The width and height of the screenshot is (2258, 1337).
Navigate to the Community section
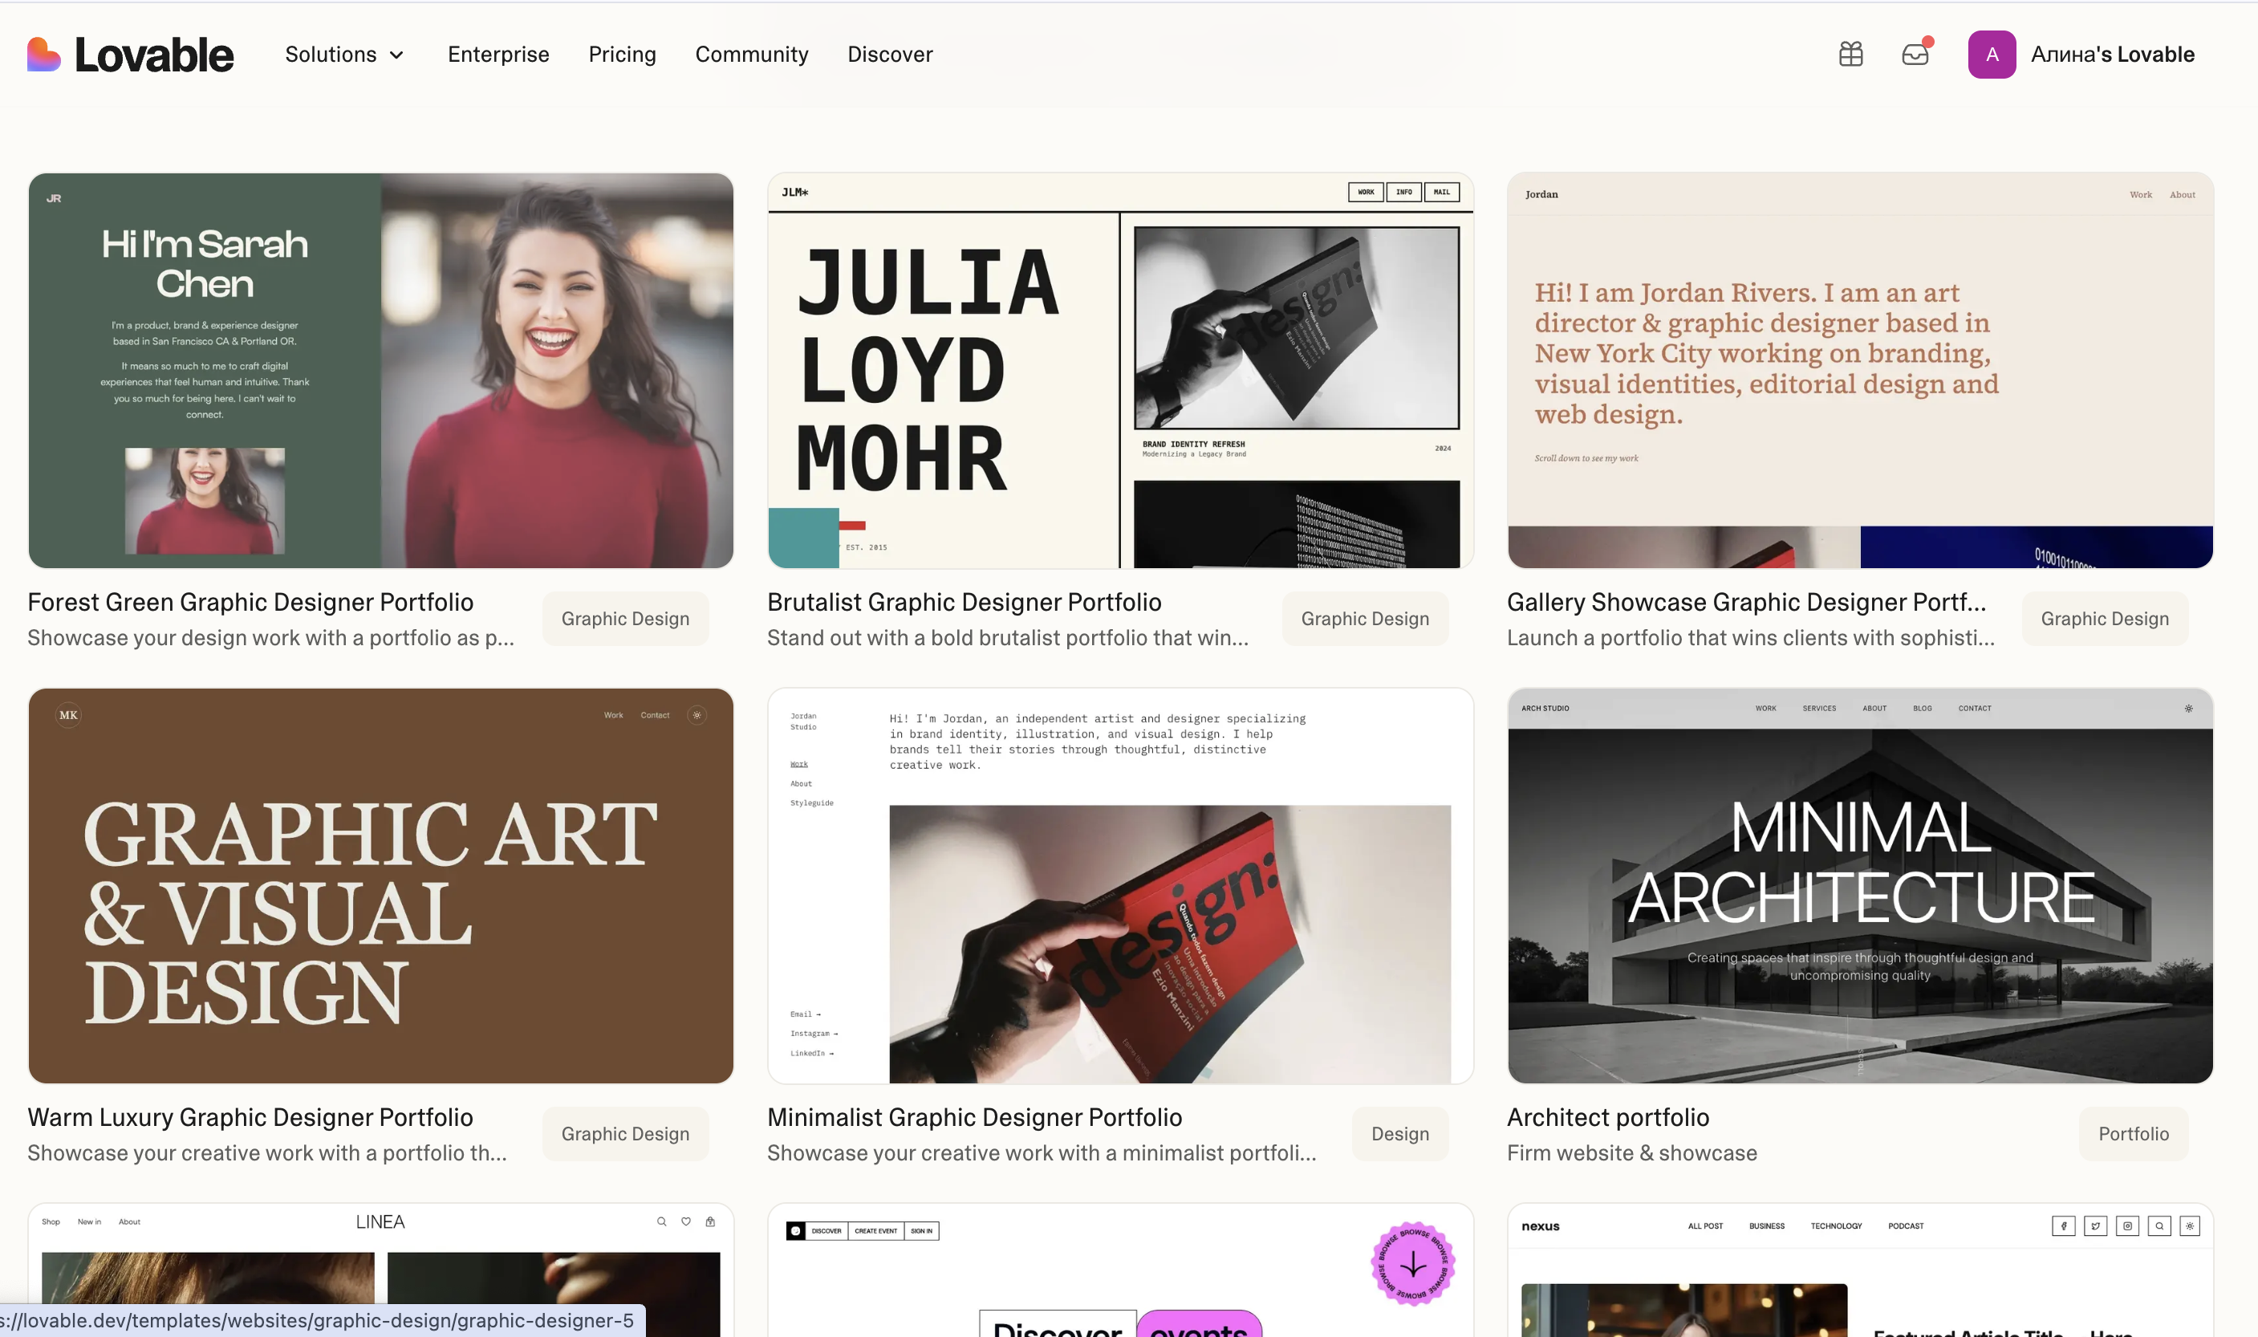coord(751,54)
